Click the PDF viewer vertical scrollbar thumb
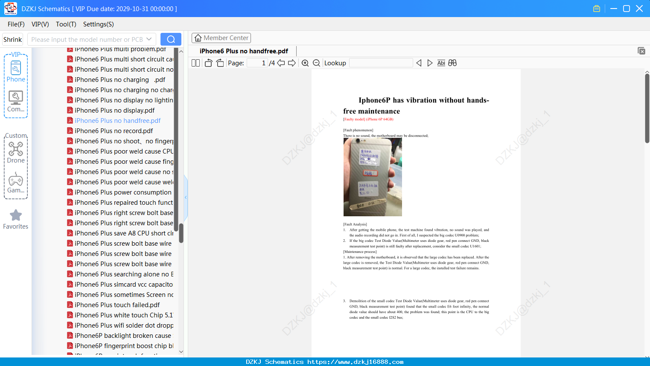This screenshot has height=366, width=650. (647, 108)
